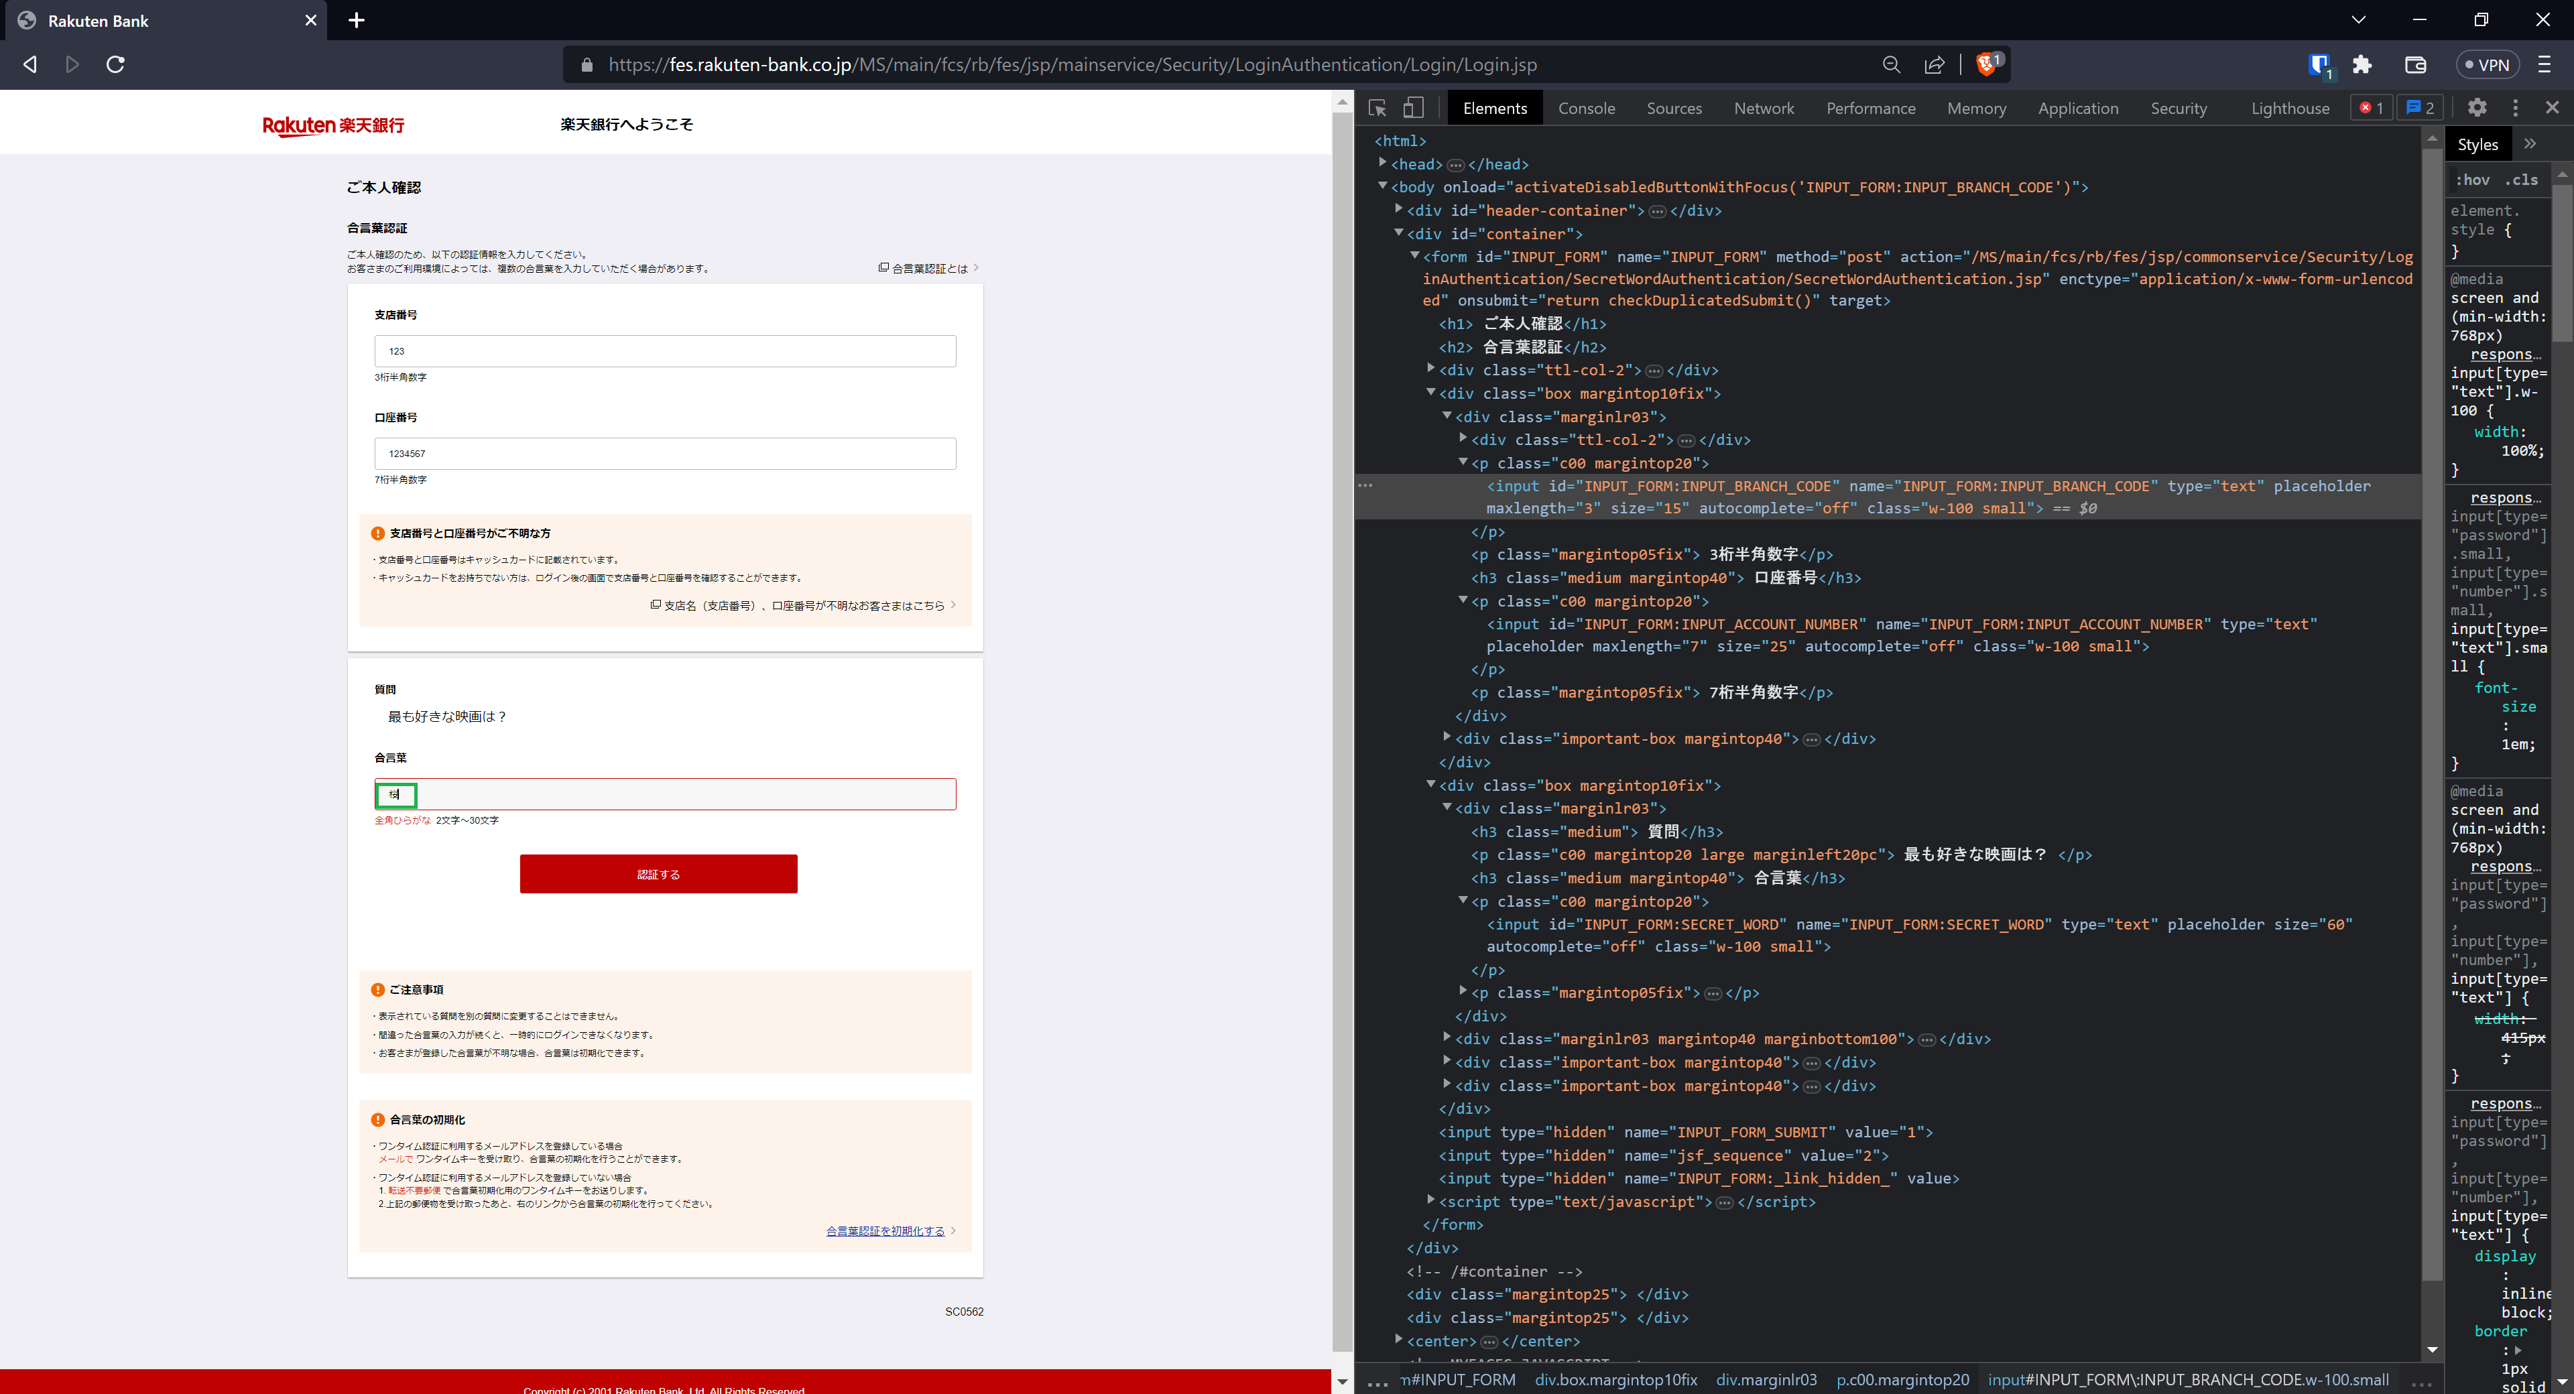Viewport: 2574px width, 1394px height.
Task: Open the Security tab
Action: [x=2179, y=108]
